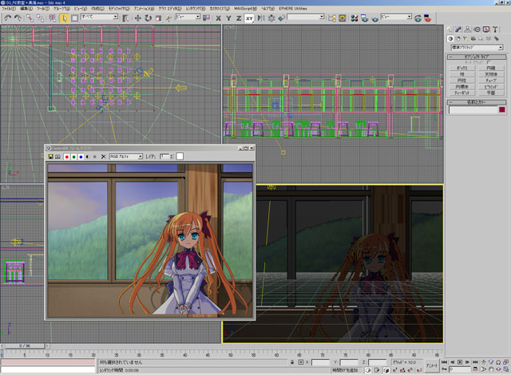Click the Quick Render teapot icon

pos(374,18)
